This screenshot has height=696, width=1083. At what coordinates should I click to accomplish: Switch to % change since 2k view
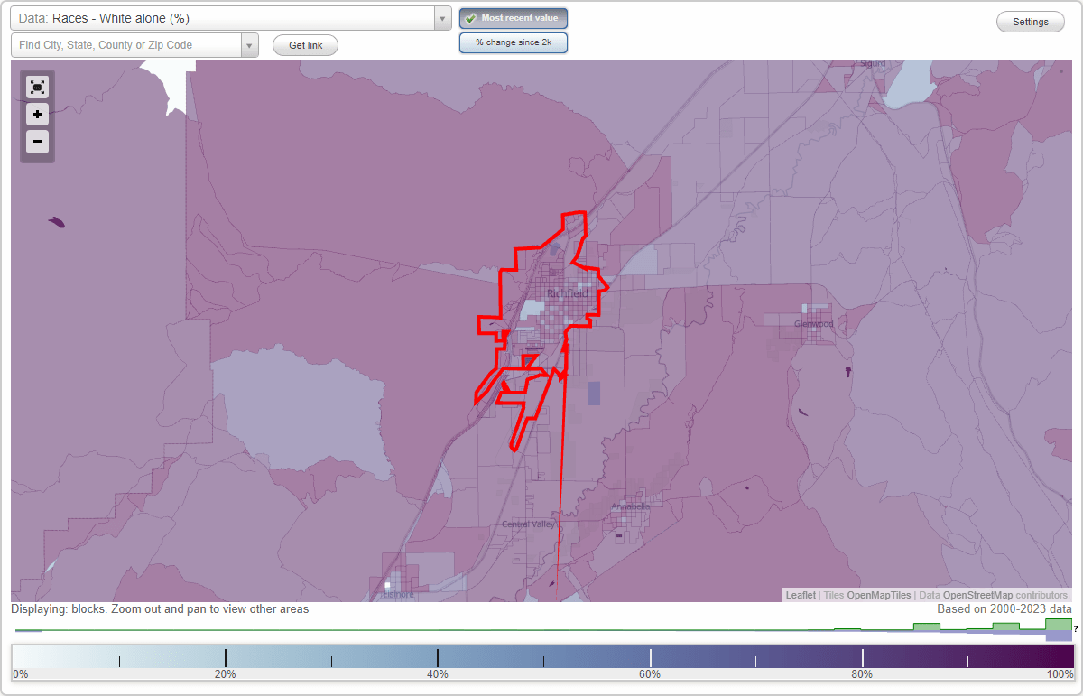[x=513, y=42]
